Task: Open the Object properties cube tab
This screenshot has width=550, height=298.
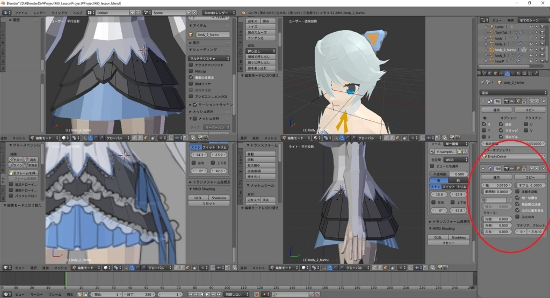Action: (496, 73)
